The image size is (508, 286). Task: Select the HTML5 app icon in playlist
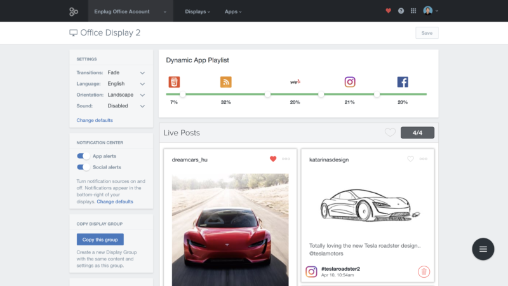[174, 82]
